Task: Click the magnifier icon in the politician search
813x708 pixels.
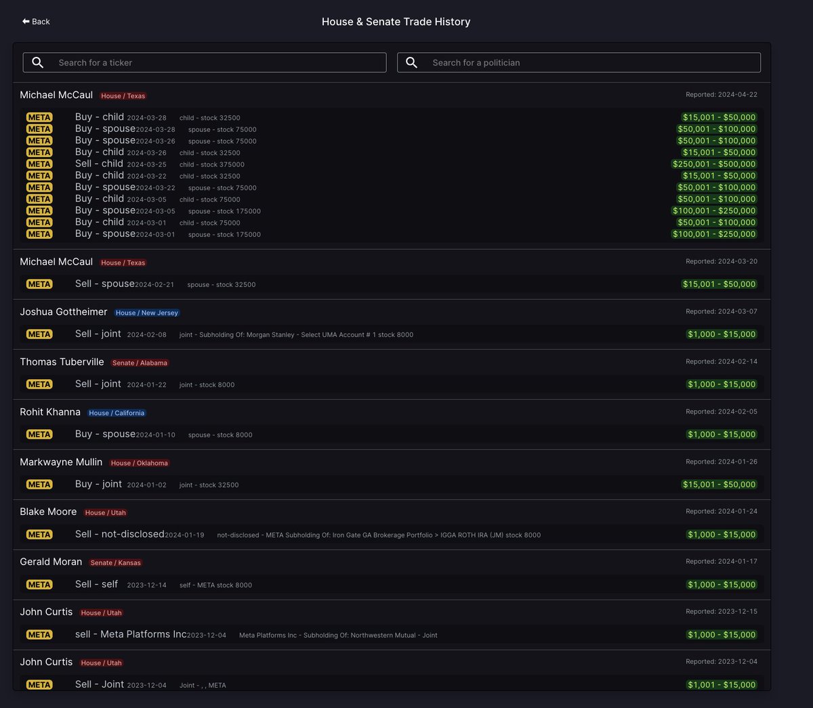Action: [411, 62]
